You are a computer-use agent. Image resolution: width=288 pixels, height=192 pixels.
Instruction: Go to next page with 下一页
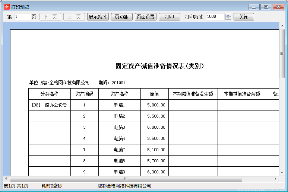pos(50,17)
